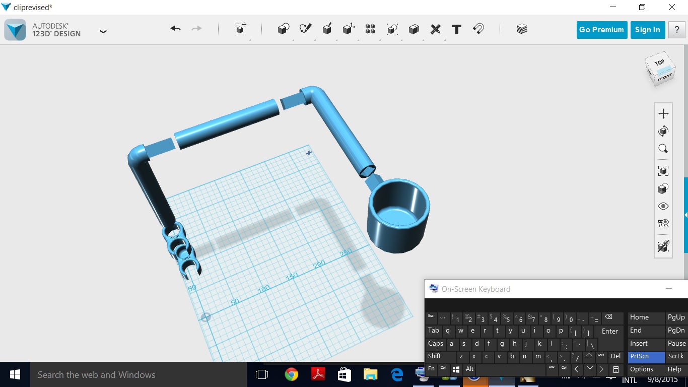The height and width of the screenshot is (387, 688).
Task: Click the context menu key on On-Screen Keyboard
Action: click(615, 370)
